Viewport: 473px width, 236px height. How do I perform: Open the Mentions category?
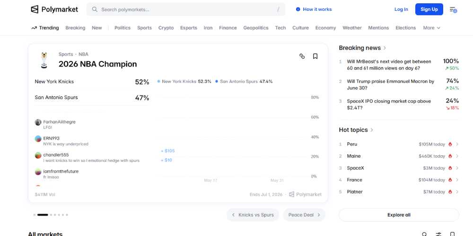tap(378, 28)
